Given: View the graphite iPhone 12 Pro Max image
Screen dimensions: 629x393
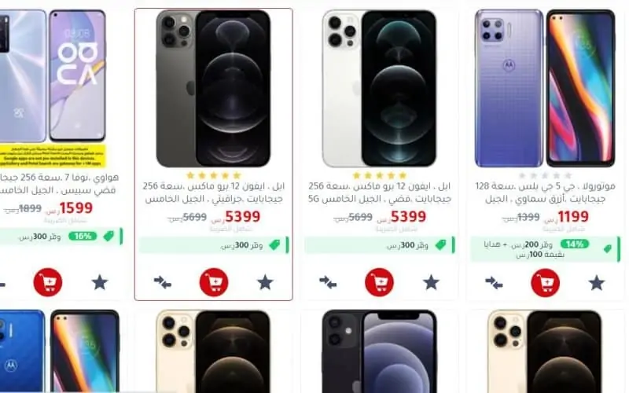Looking at the screenshot, I should (x=213, y=89).
